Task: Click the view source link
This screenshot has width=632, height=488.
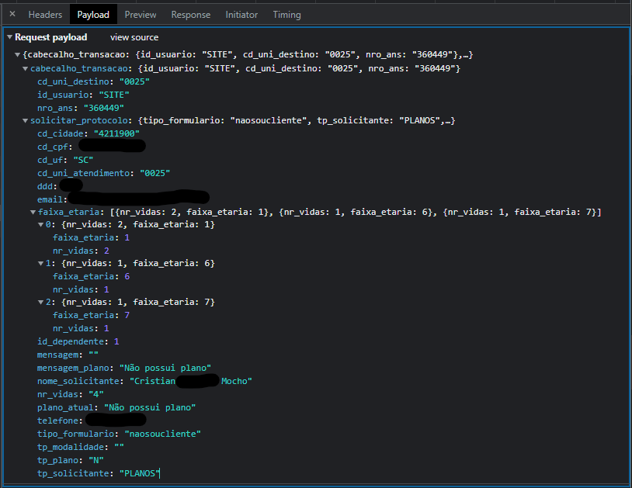Action: pyautogui.click(x=134, y=37)
